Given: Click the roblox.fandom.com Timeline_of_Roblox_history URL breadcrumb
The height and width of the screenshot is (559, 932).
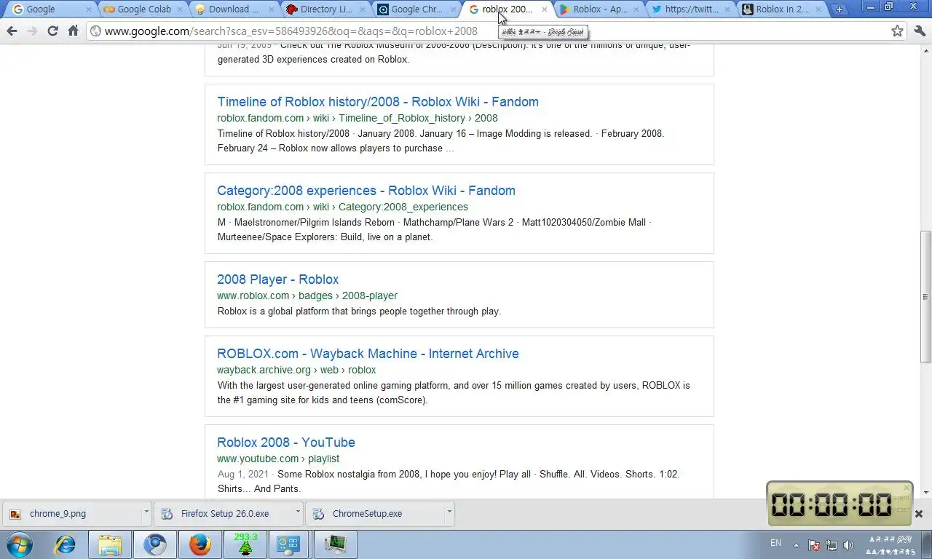Looking at the screenshot, I should (358, 118).
